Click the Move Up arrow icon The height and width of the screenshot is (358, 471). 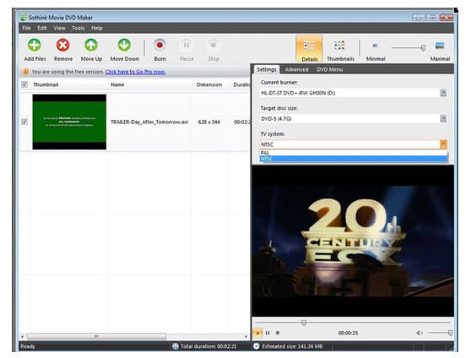(x=91, y=45)
